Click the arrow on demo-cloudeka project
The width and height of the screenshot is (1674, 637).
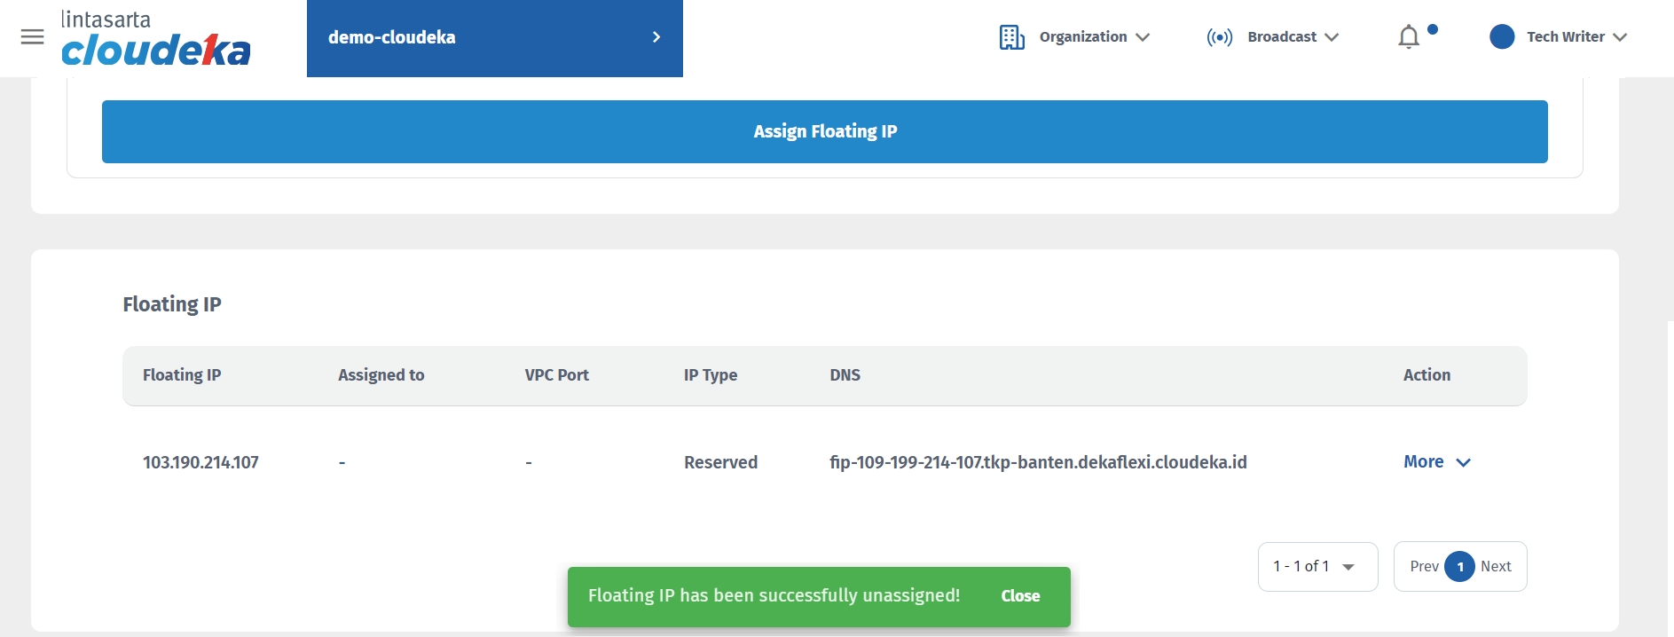coord(656,37)
